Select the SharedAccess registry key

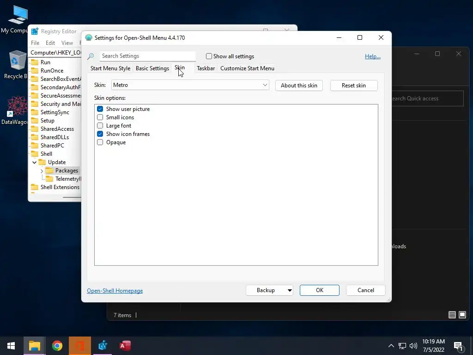[x=57, y=129]
